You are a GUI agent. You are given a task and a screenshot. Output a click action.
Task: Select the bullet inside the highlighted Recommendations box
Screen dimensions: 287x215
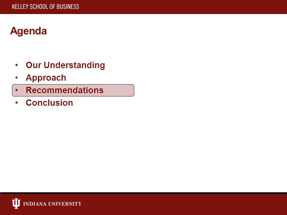(16, 90)
